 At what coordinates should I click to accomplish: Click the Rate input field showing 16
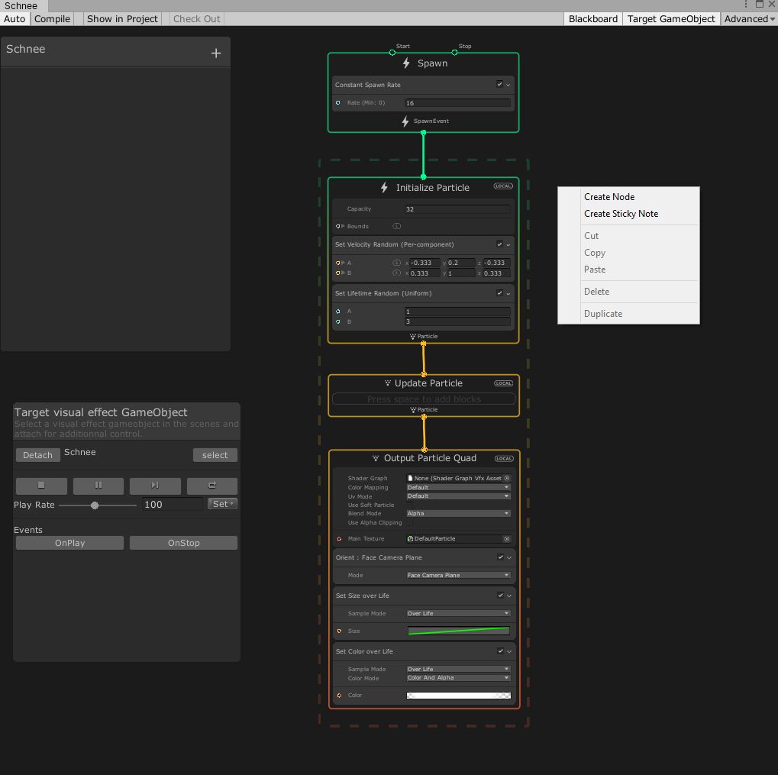point(457,102)
